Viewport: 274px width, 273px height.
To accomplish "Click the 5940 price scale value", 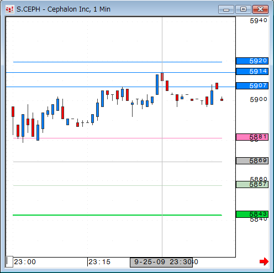I will 259,20.
